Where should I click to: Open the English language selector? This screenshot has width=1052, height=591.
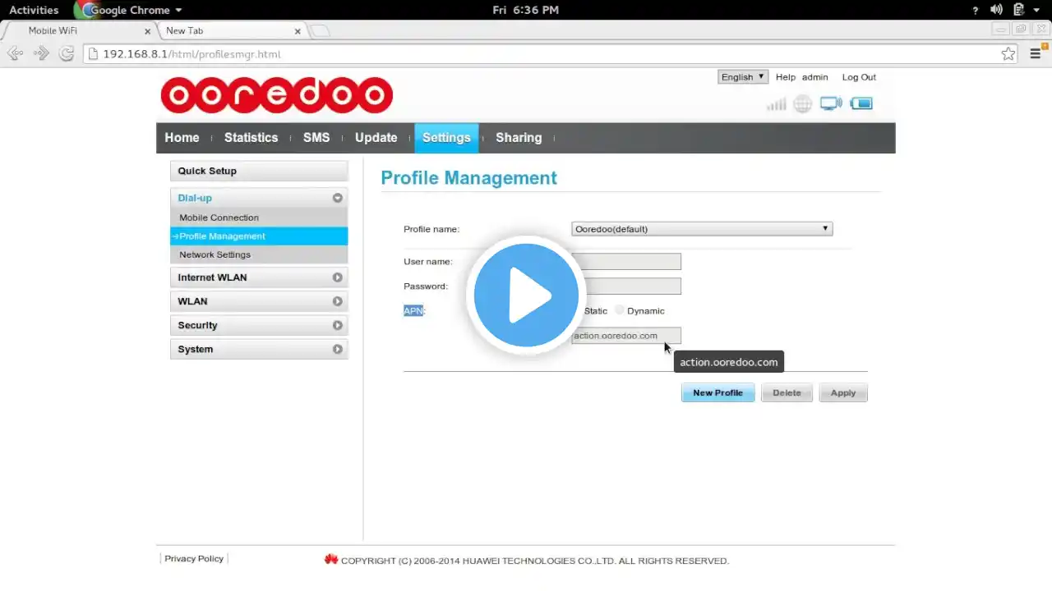(743, 77)
